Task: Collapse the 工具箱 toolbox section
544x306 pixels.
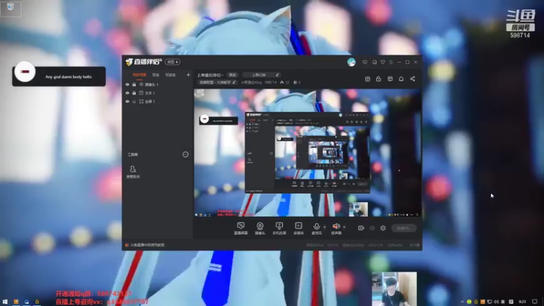Action: tap(186, 154)
